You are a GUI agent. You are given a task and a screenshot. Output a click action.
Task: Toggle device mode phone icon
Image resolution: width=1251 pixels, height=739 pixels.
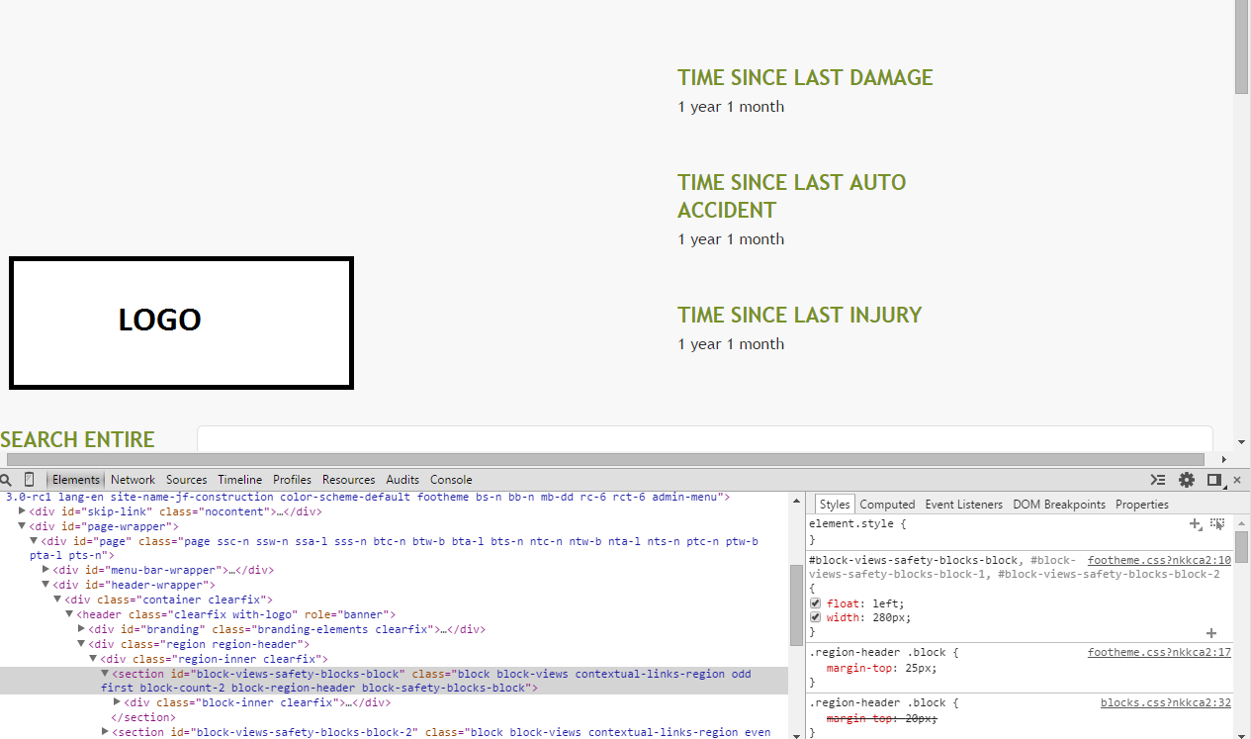coord(29,480)
